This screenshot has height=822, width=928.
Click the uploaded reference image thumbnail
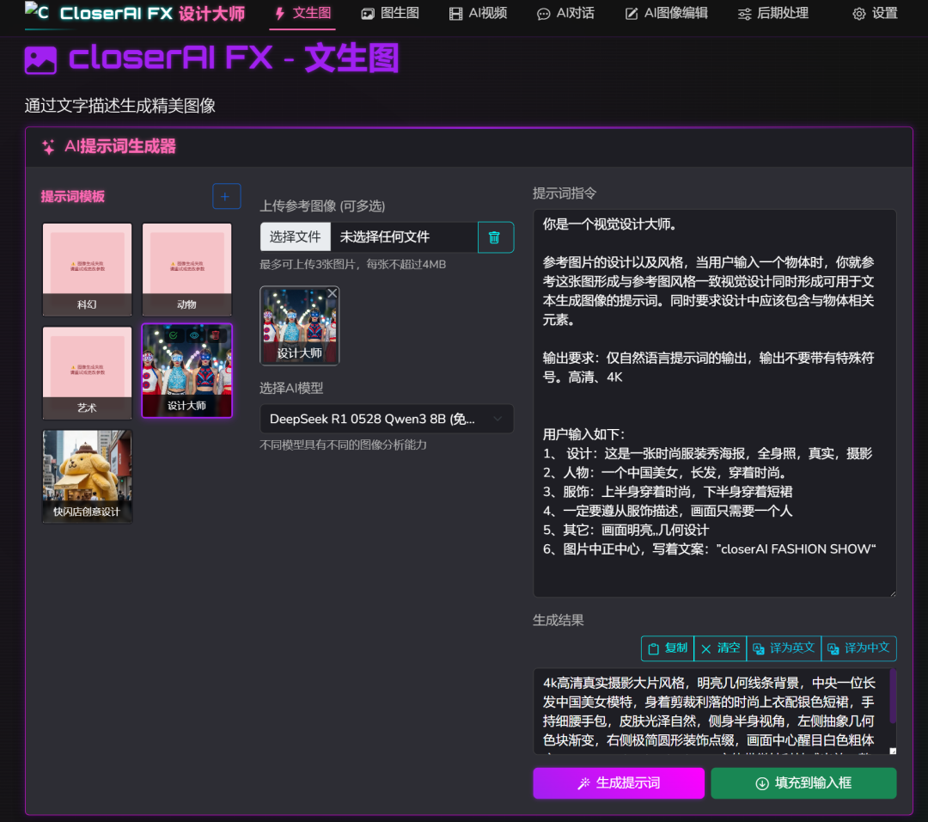tap(300, 326)
